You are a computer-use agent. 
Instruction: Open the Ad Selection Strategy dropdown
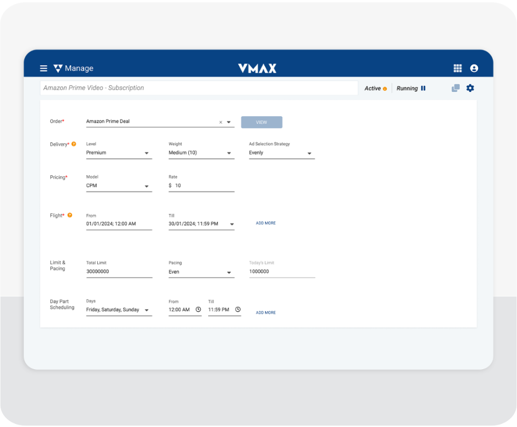pyautogui.click(x=282, y=153)
